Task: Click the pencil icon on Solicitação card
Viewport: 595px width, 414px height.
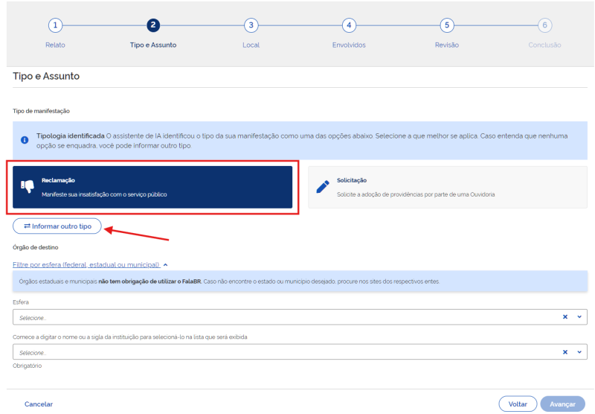Action: [323, 187]
